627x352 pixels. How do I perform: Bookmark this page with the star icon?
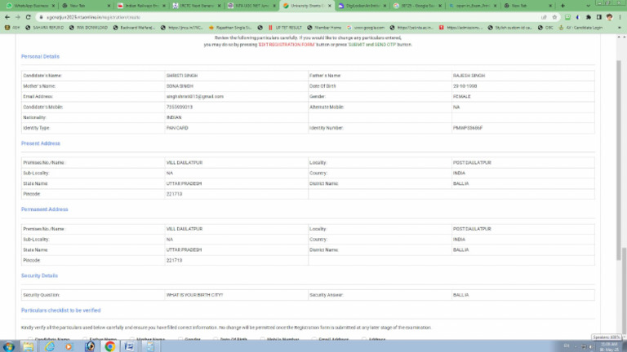(554, 17)
